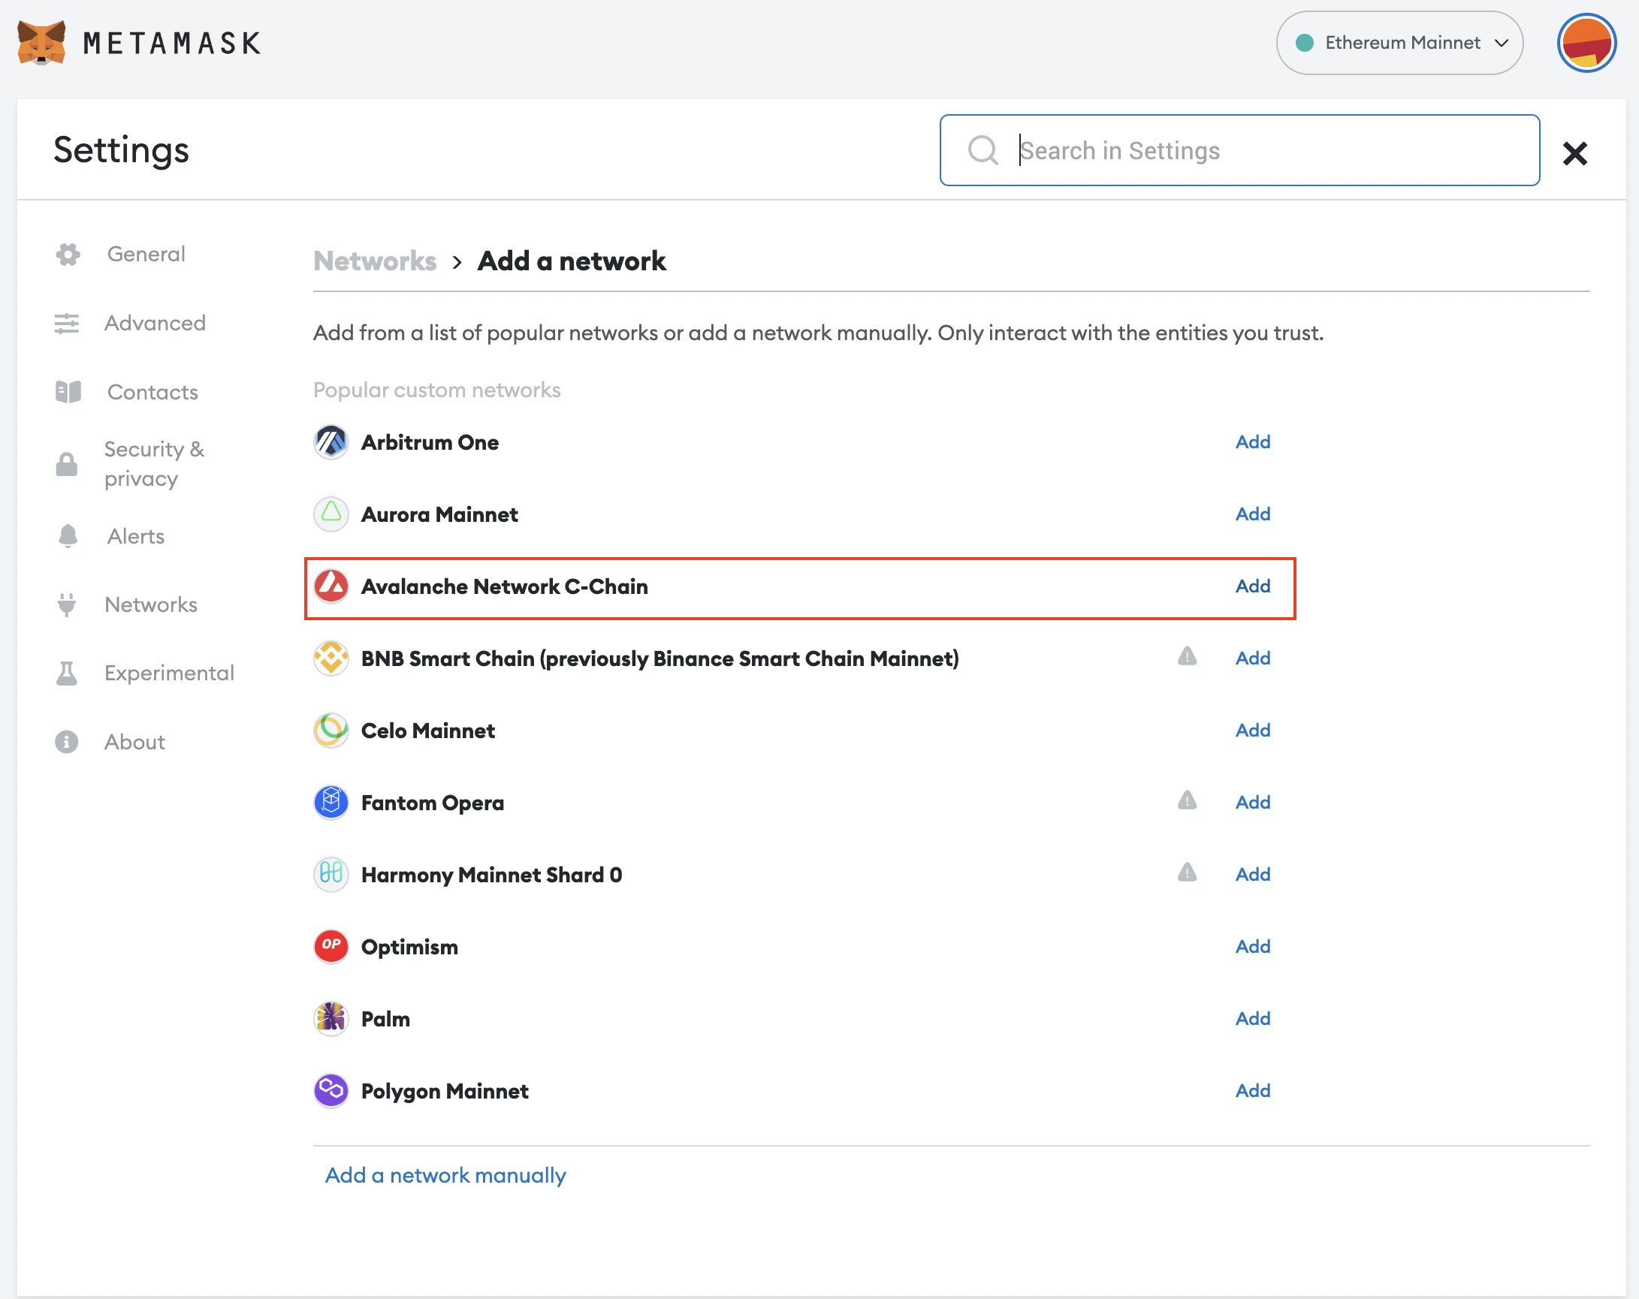Click the Fantom Opera logo

[x=331, y=803]
